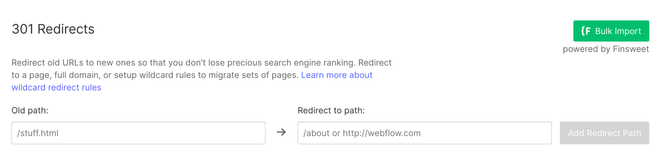Click the /about or http://webflow.com placeholder
Viewport: 661px width, 167px height.
[x=362, y=133]
